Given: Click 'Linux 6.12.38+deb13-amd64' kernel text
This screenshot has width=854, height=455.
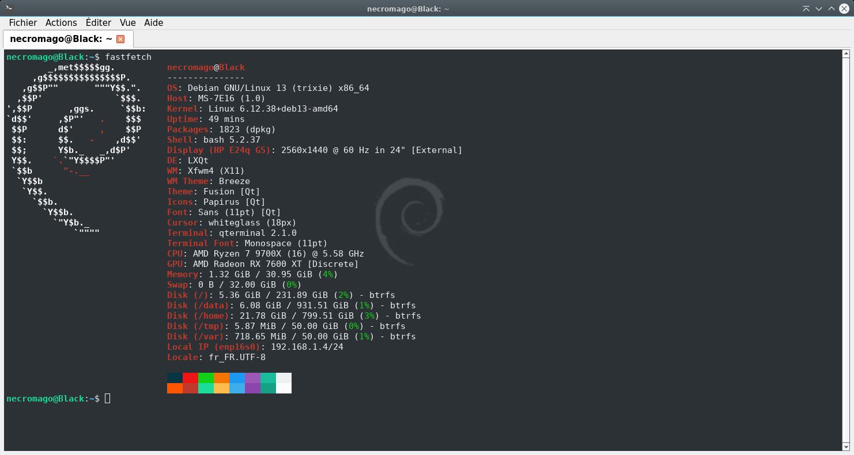Looking at the screenshot, I should (x=273, y=109).
